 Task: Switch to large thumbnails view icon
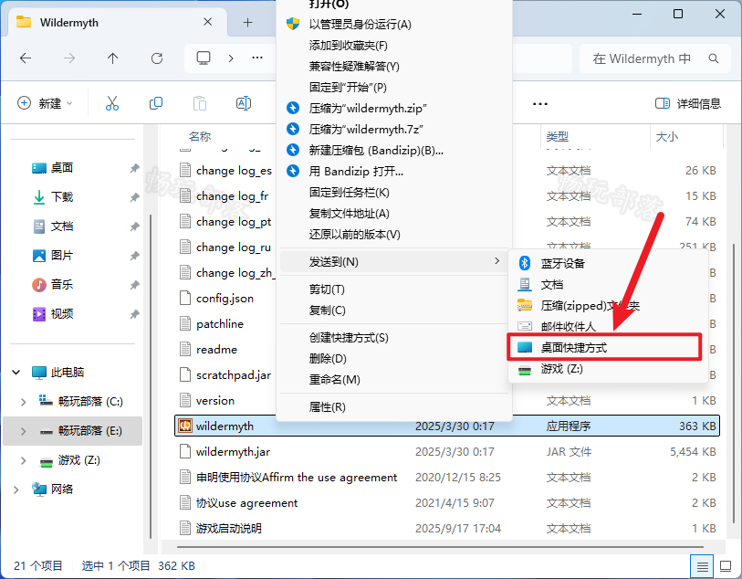point(726,566)
